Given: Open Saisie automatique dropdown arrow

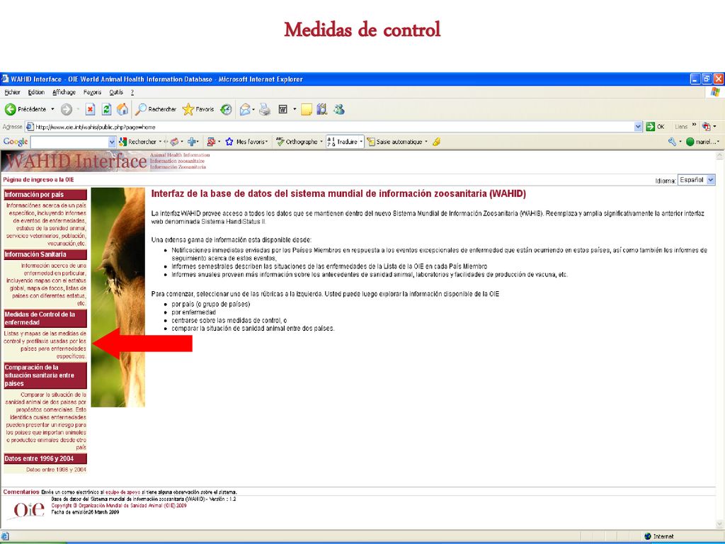Looking at the screenshot, I should [426, 142].
